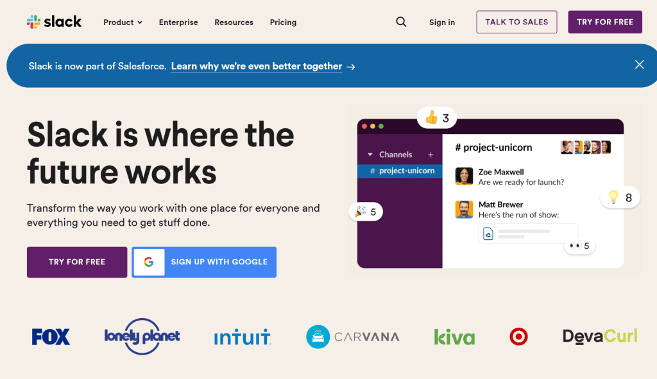Open the Enterprise menu item
Screen dimensions: 657x379
click(178, 22)
